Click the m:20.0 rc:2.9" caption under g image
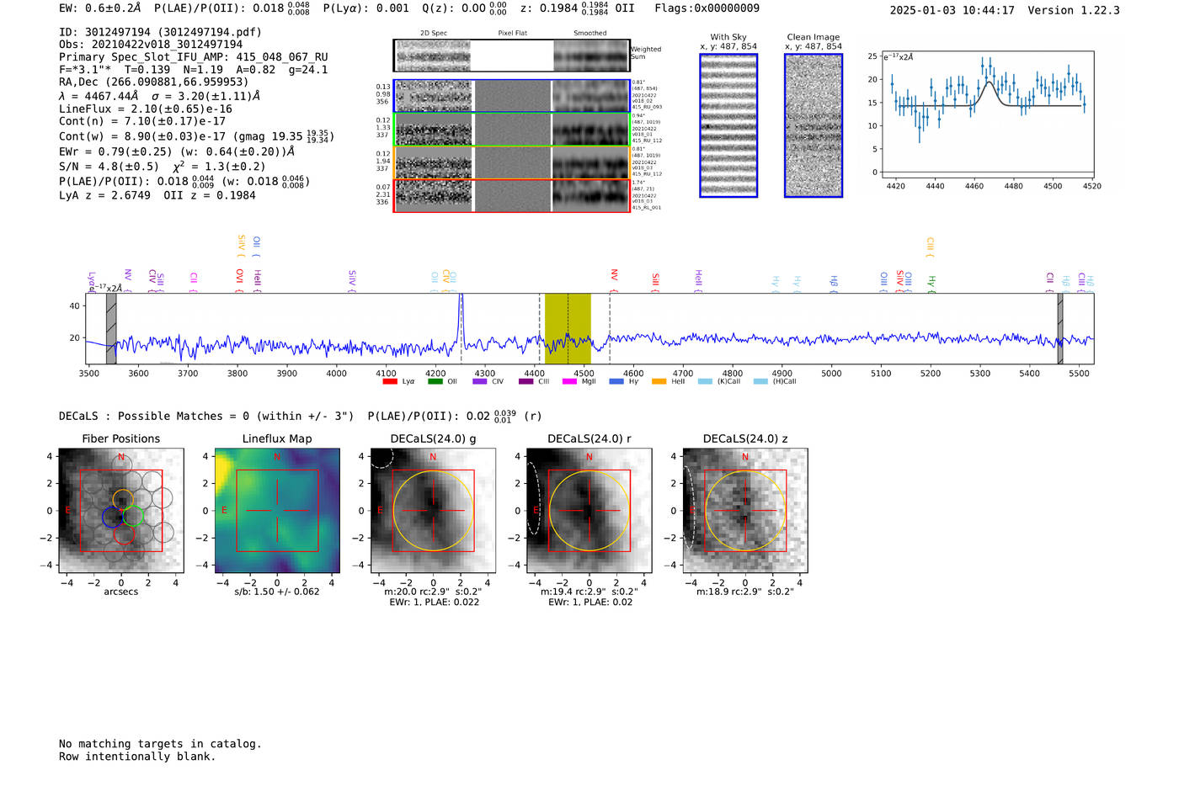1179x802 pixels. point(434,592)
